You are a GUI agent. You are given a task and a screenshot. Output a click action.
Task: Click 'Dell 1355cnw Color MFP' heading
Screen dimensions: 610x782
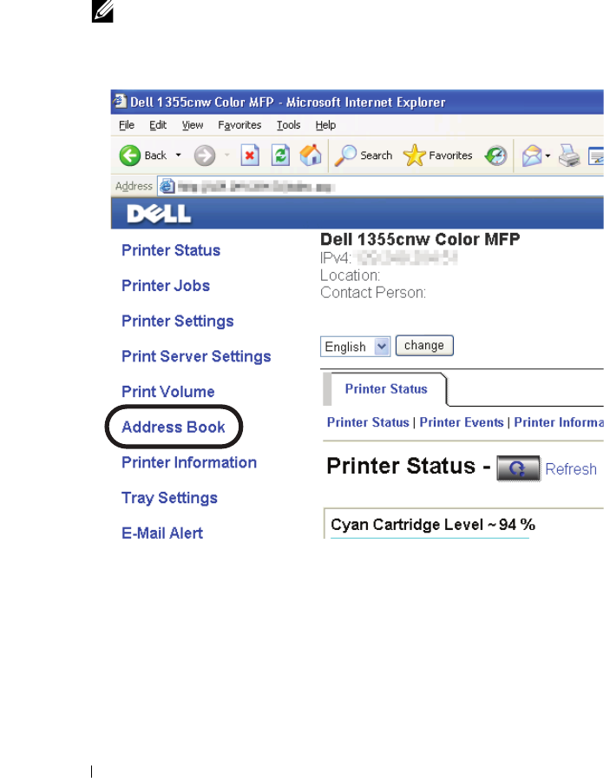coord(420,240)
